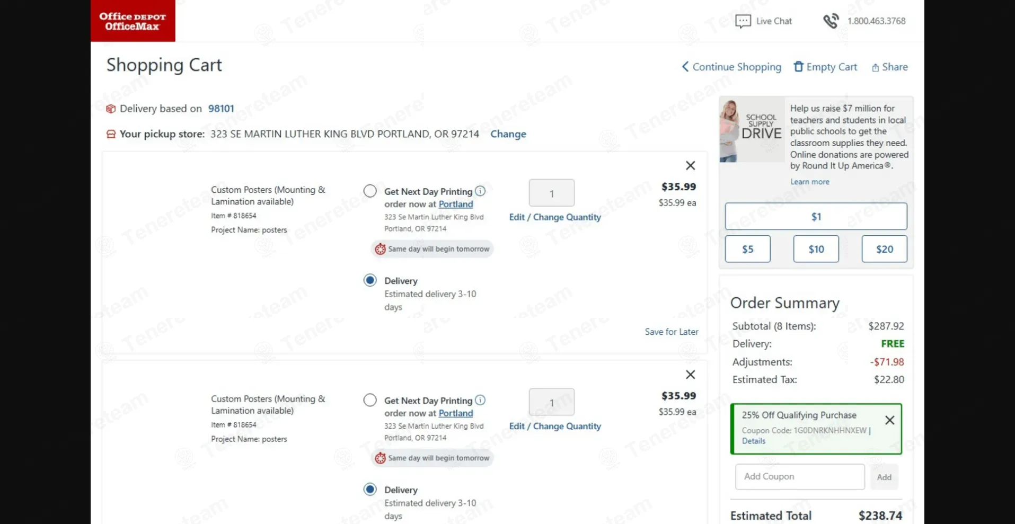
Task: Click the Empty Cart trash icon
Action: point(798,67)
